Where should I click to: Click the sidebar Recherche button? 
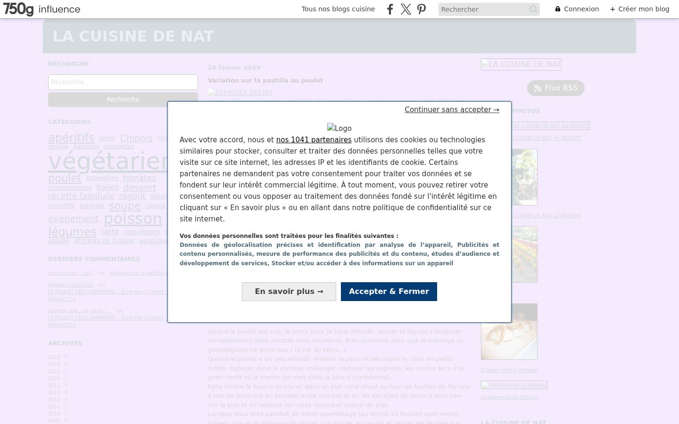(x=123, y=99)
